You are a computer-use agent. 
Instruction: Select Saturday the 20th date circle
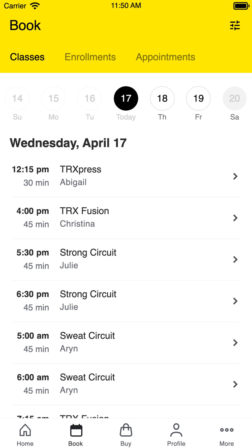(x=234, y=99)
